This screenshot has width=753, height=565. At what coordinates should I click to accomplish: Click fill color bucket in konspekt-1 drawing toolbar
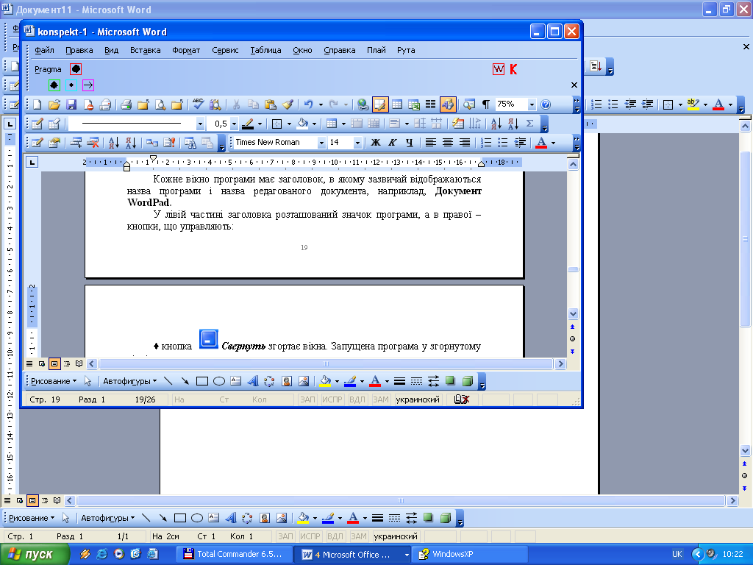[325, 381]
